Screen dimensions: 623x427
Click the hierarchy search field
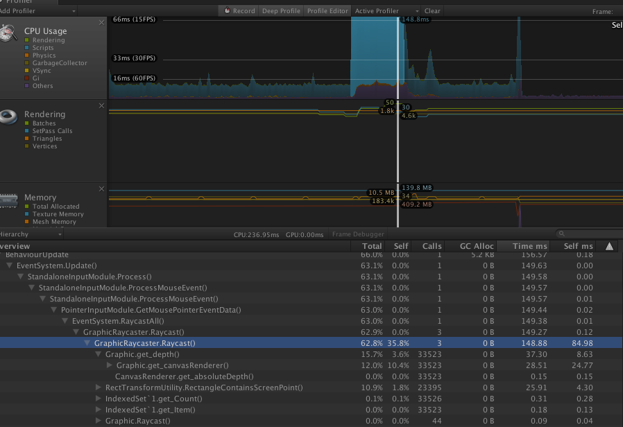pos(589,234)
